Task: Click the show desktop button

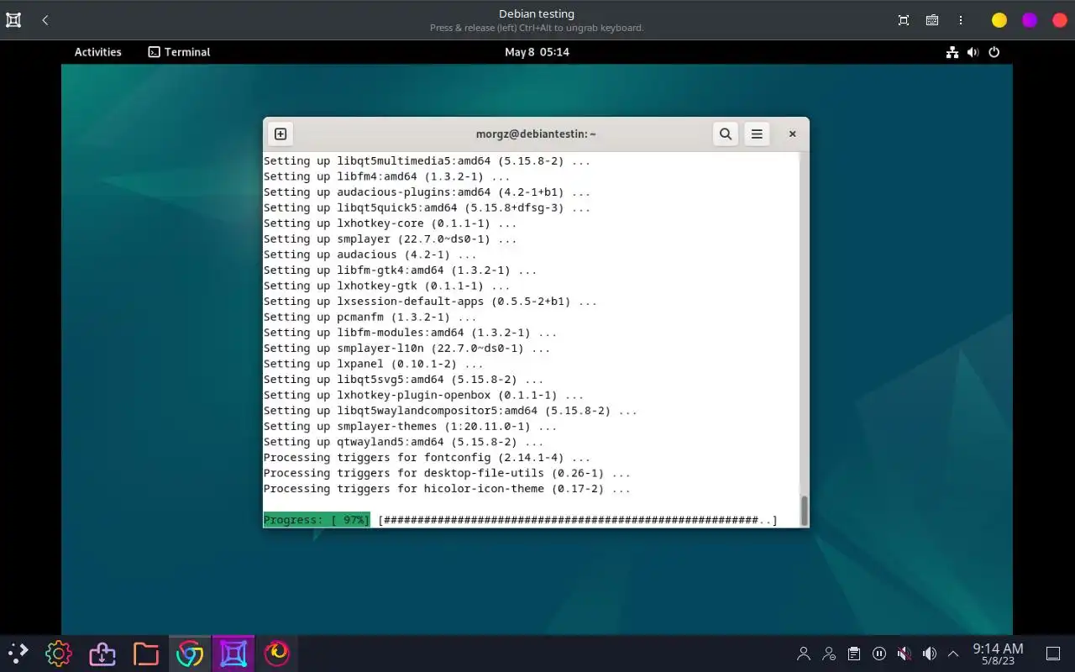Action: click(1053, 654)
